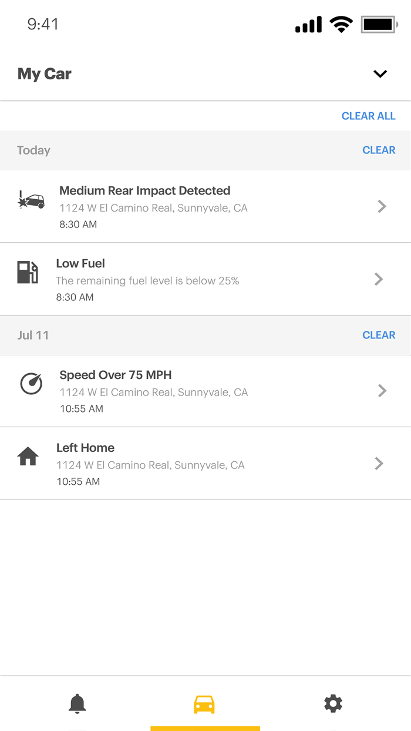Screen dimensions: 411x731
Task: Expand the Speed Over 75 MPH details
Action: point(382,391)
